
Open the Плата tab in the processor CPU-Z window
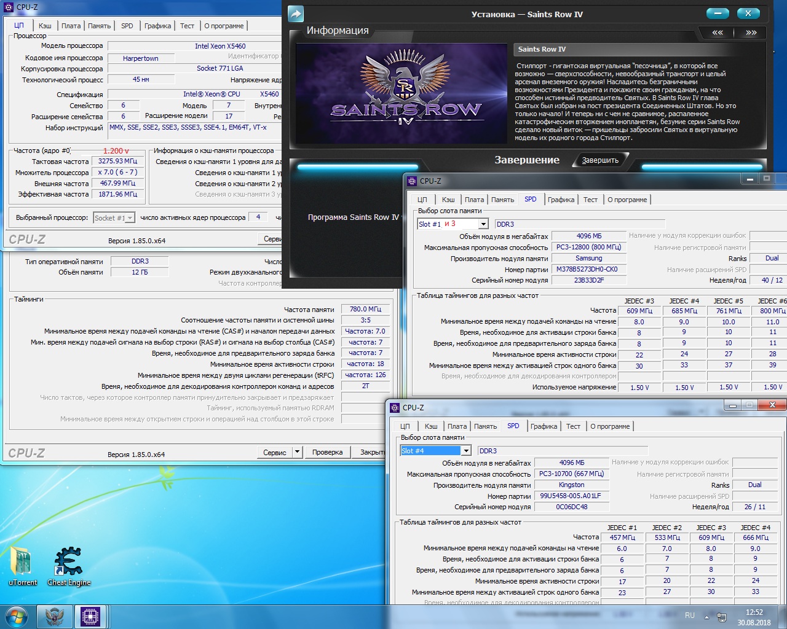pyautogui.click(x=71, y=26)
